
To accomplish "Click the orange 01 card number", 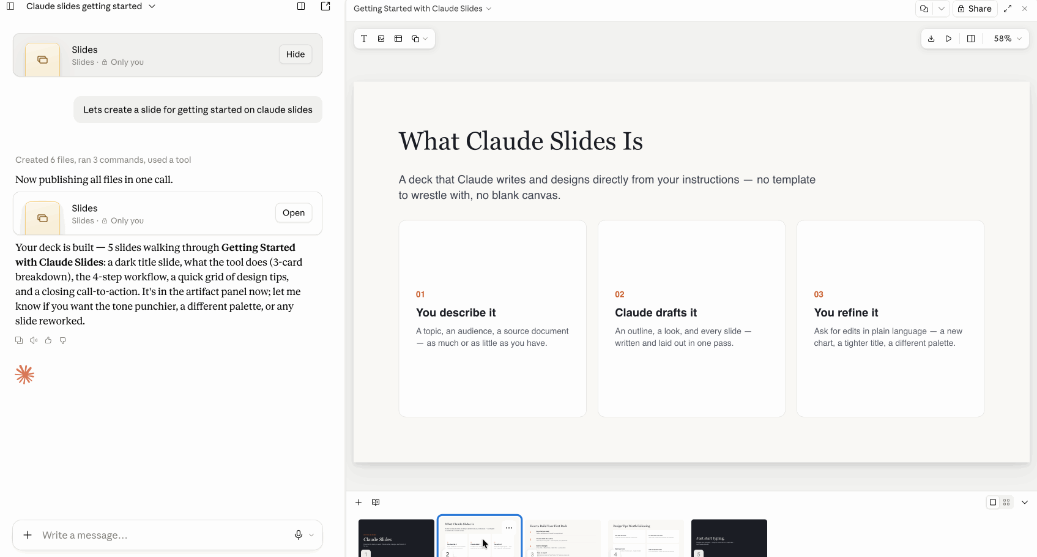I will 420,294.
